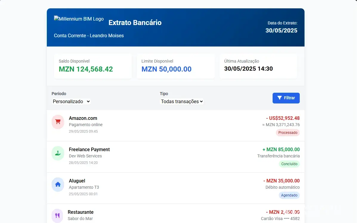Screen dimensions: 357x223
Task: Click the Amazon.com shopping cart icon
Action: point(58,122)
